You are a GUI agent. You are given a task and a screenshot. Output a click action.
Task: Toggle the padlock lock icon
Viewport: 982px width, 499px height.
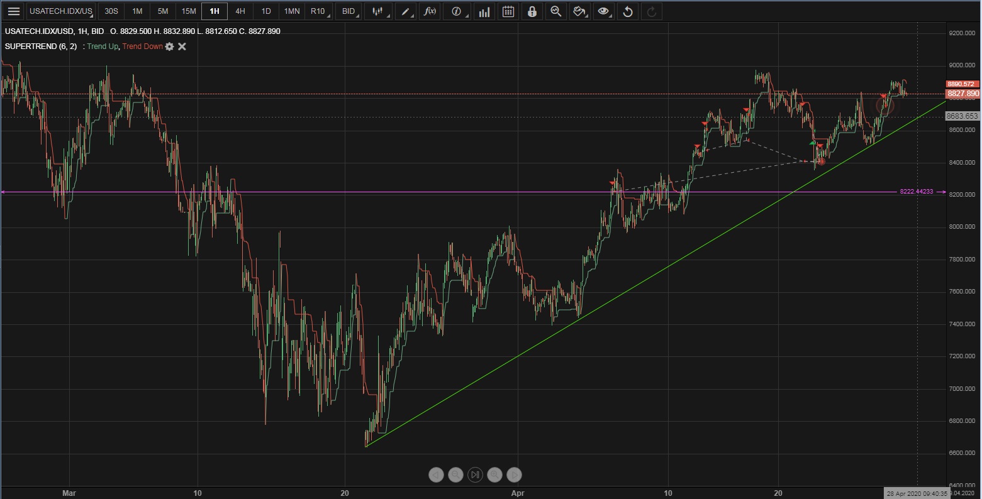(532, 11)
